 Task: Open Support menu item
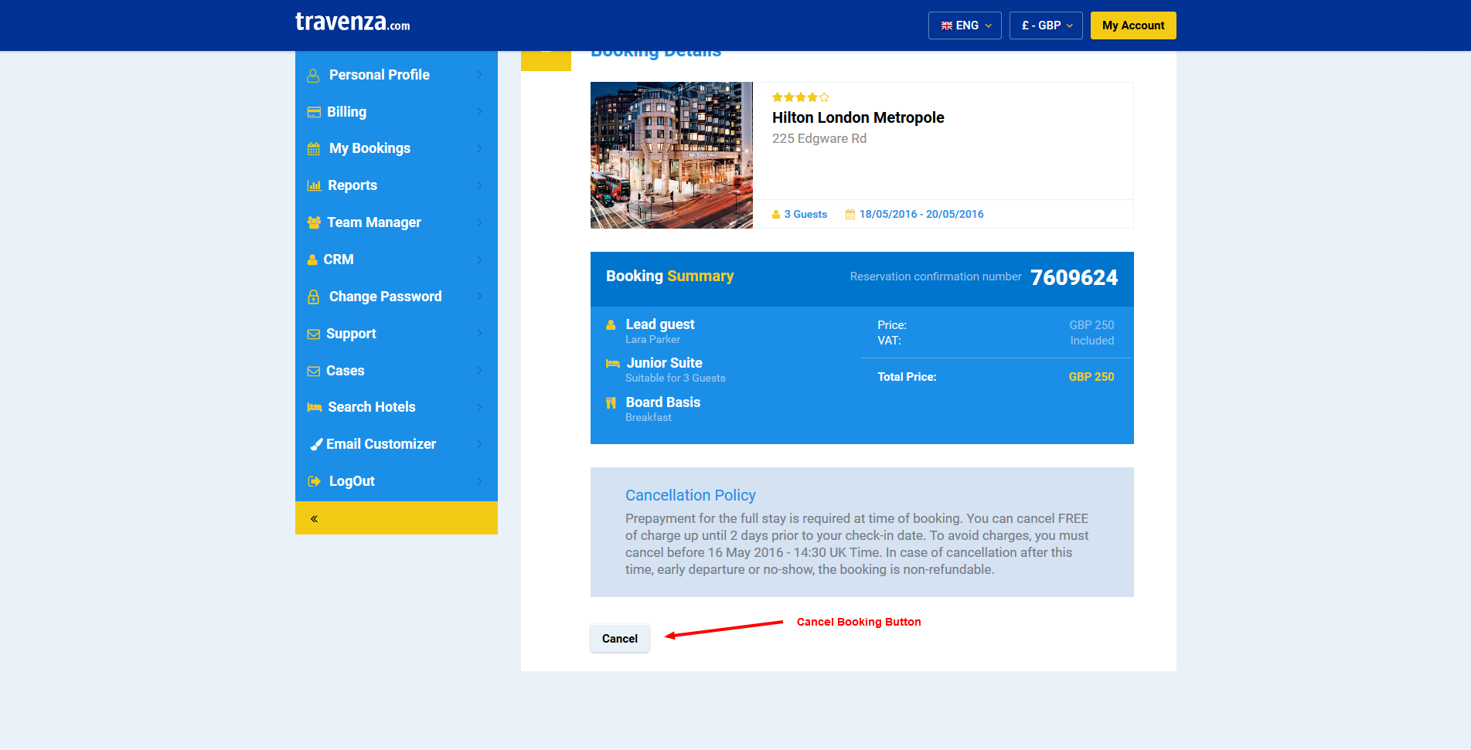click(x=397, y=334)
